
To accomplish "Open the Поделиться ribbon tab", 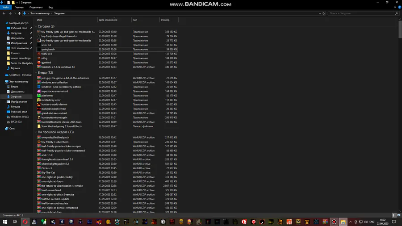I will [x=36, y=8].
